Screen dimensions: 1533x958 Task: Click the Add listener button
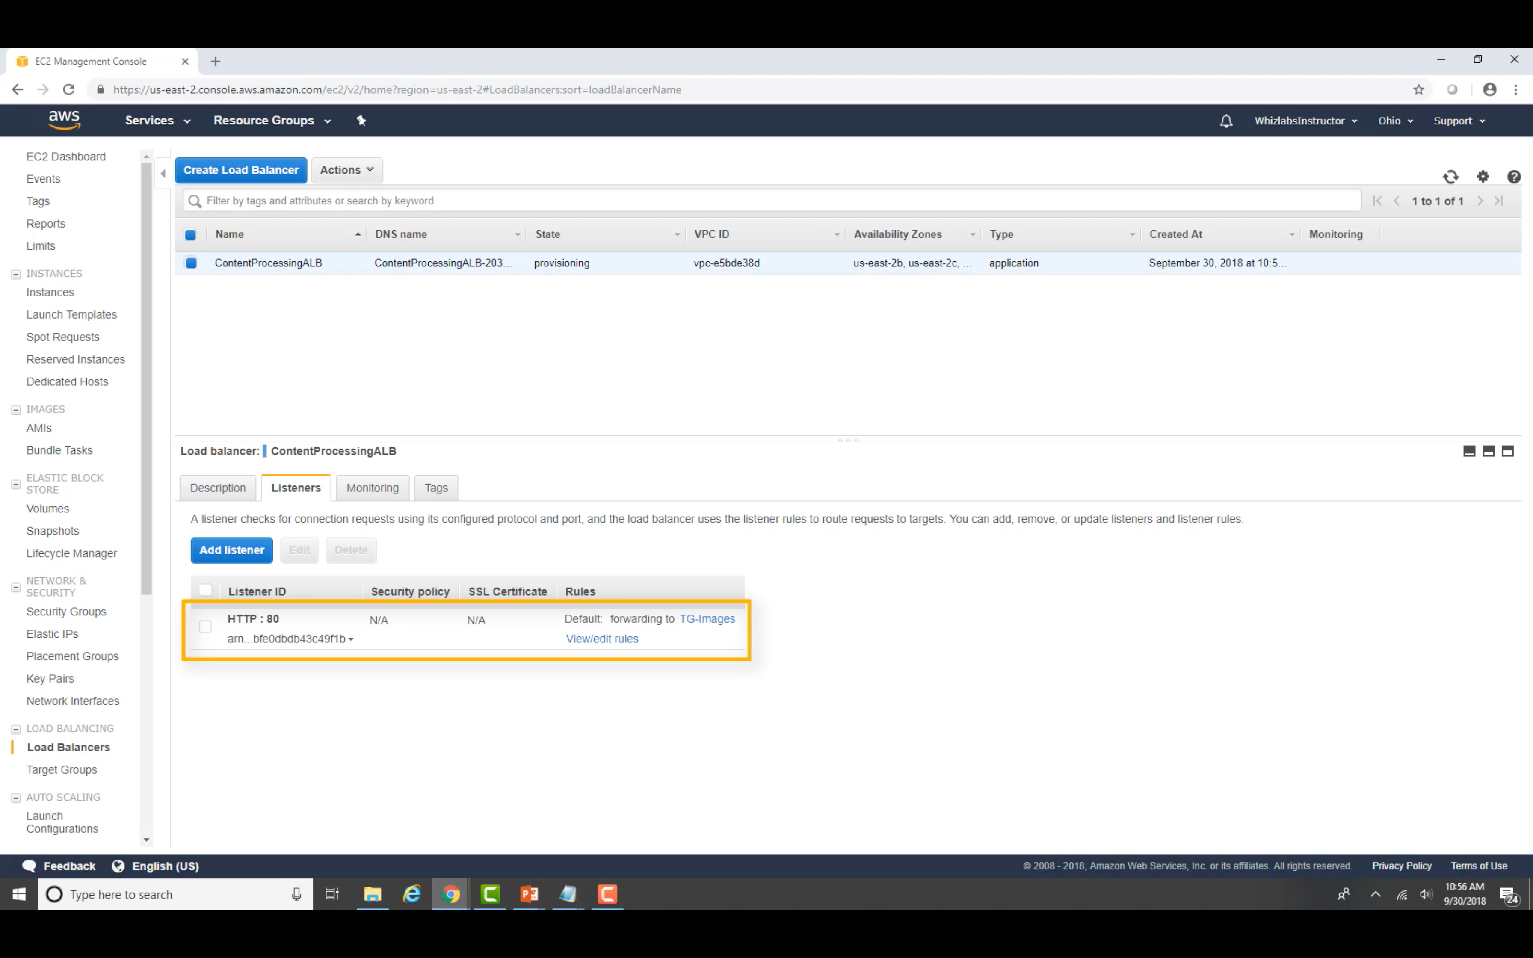231,550
